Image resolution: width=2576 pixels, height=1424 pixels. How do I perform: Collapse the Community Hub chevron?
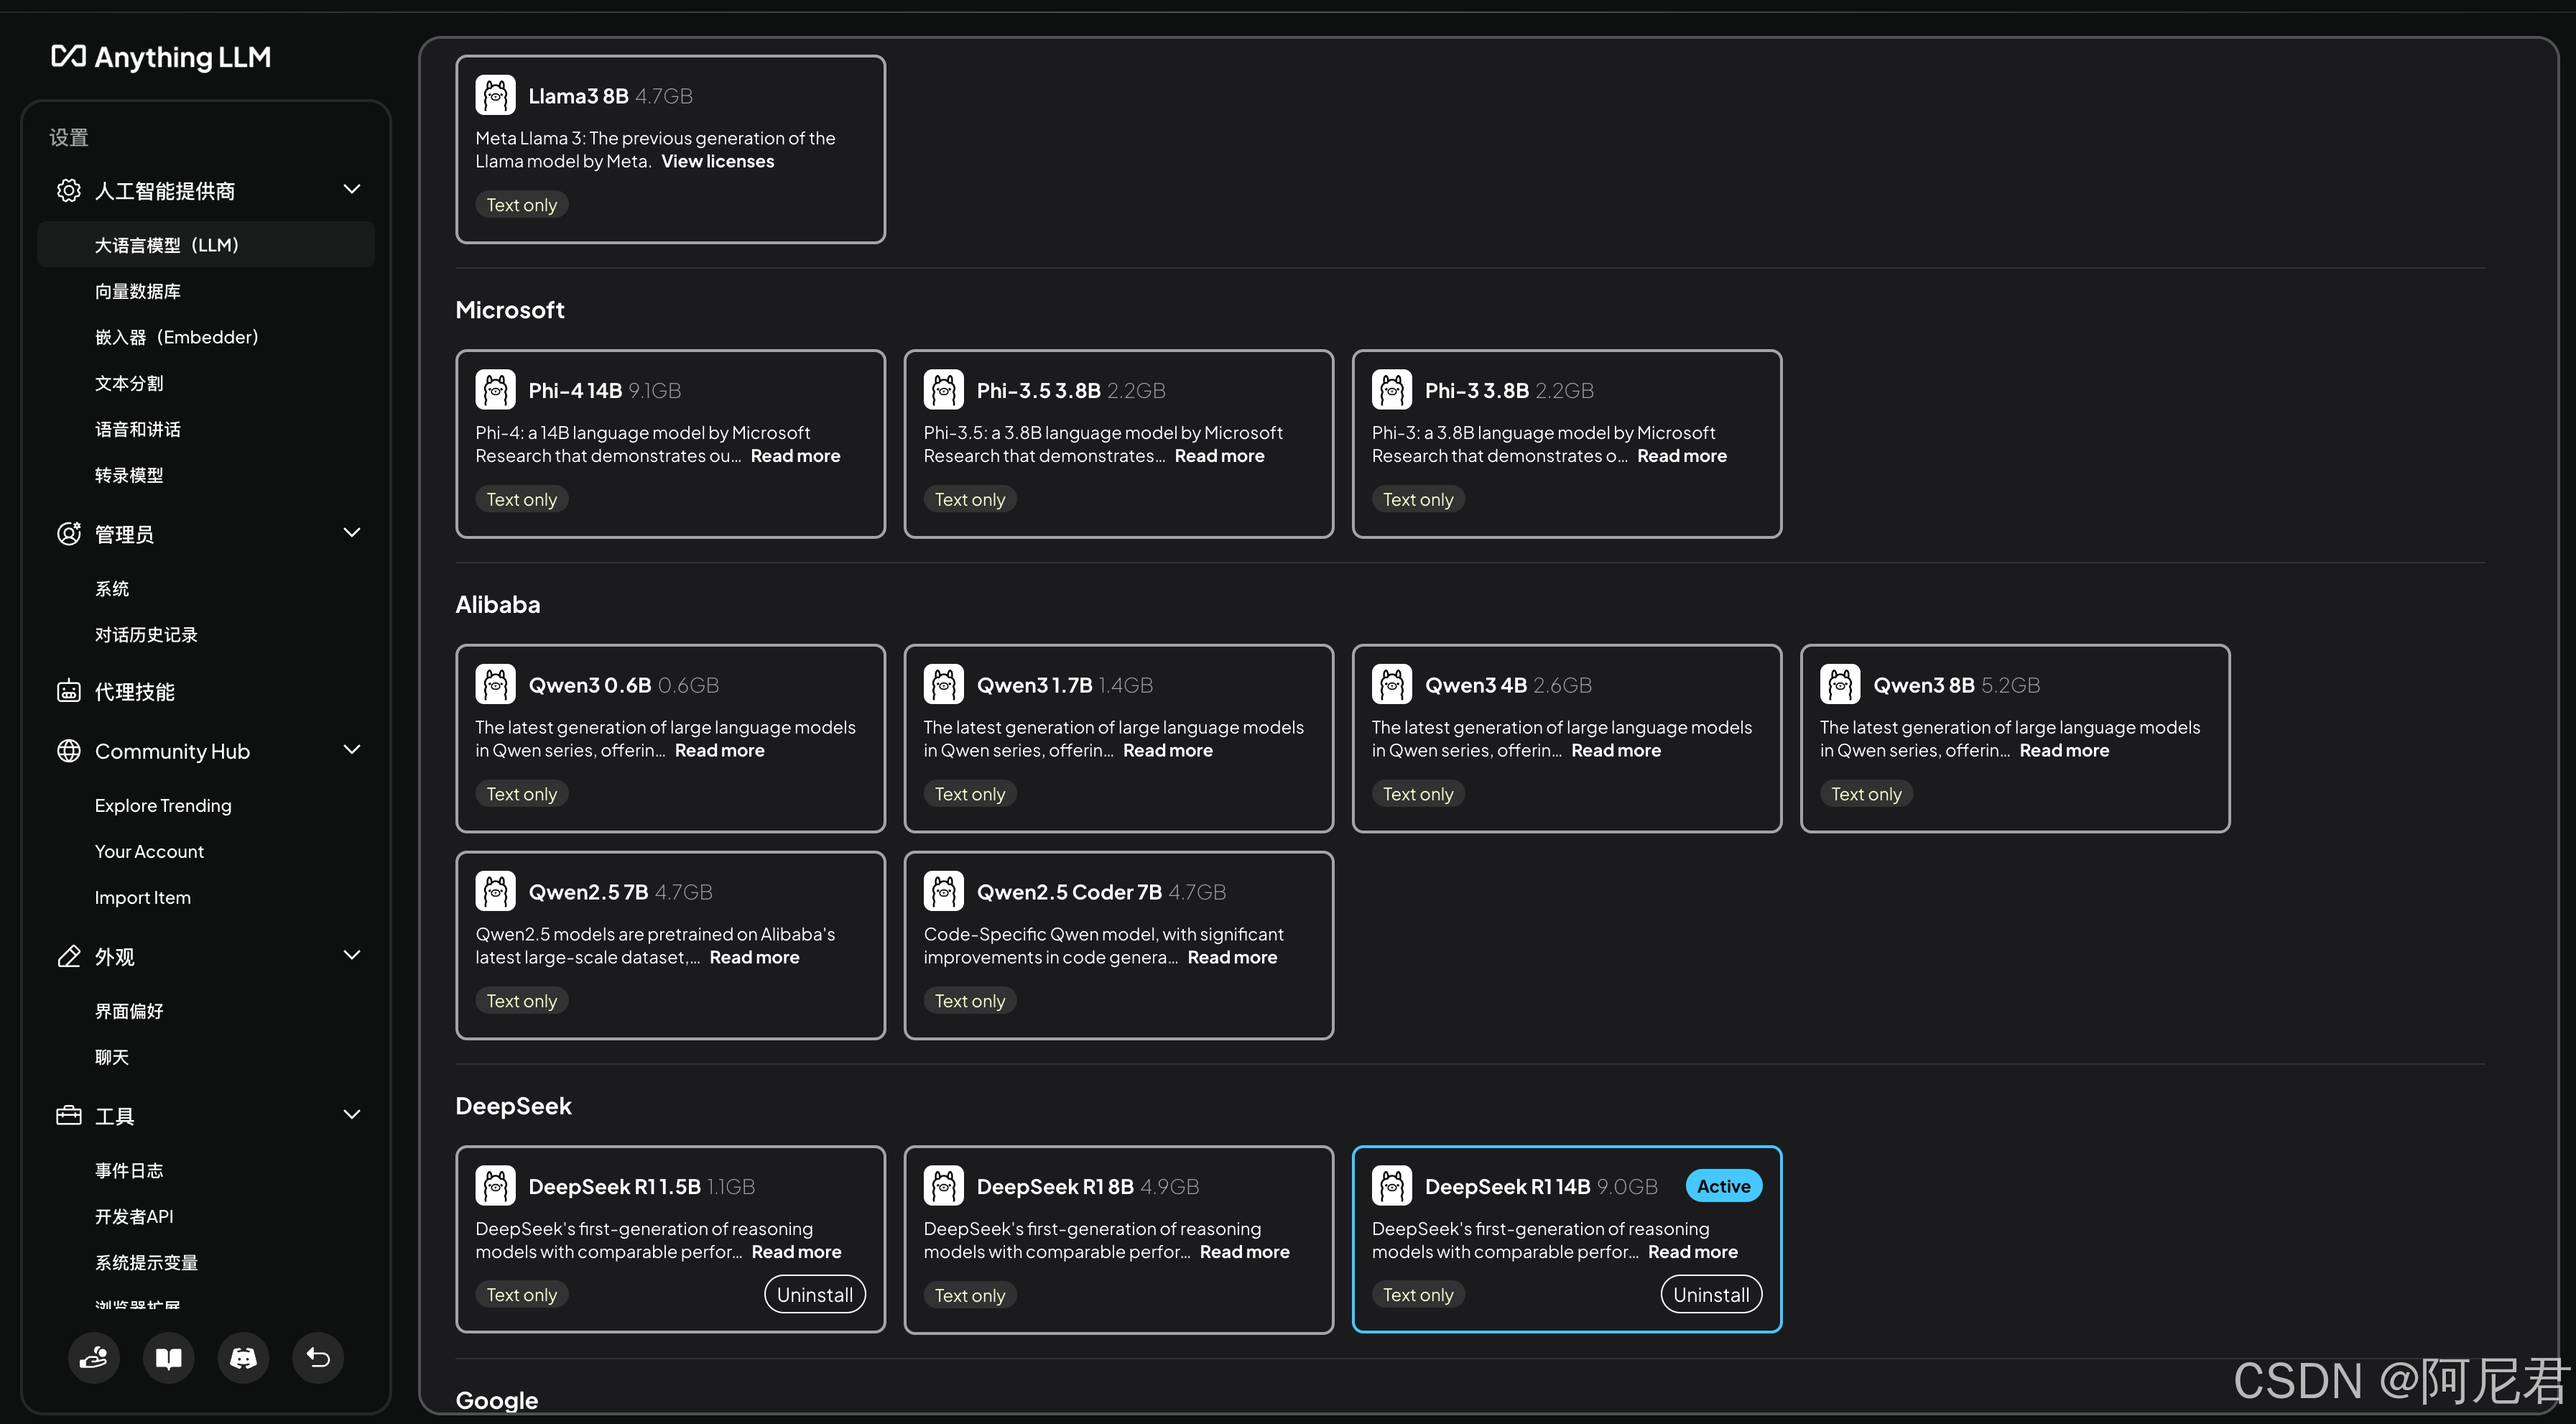coord(351,749)
